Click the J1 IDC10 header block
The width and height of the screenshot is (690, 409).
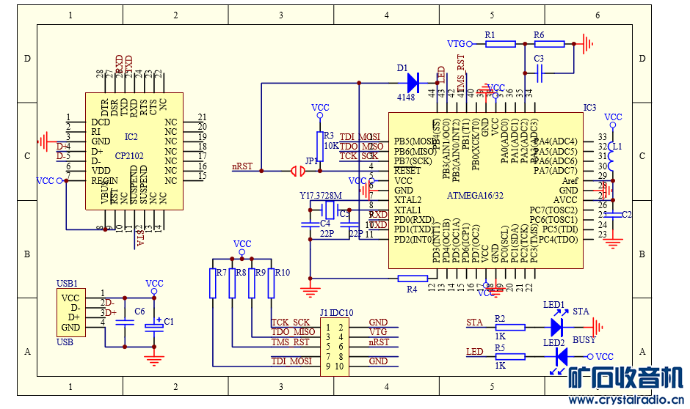pos(335,347)
